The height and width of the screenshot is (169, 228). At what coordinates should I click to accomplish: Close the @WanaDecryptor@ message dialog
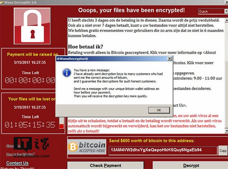169,59
